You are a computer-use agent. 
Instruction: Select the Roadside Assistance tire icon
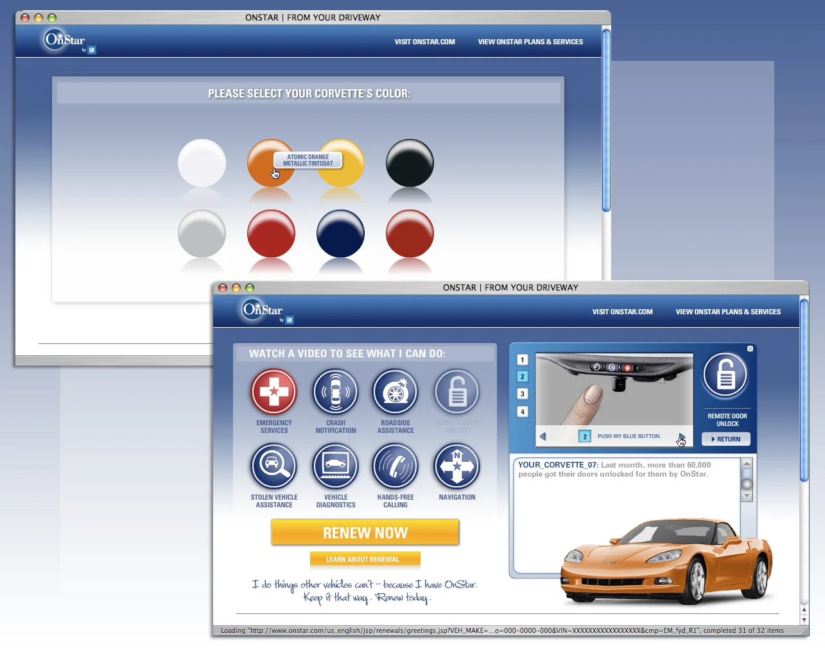[x=395, y=391]
